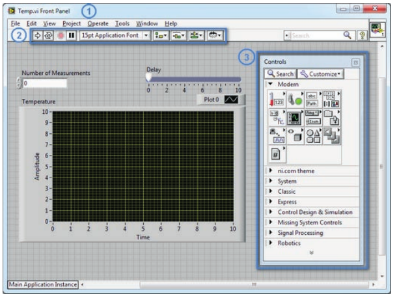
Task: Click the Abort Execution button
Action: click(61, 35)
